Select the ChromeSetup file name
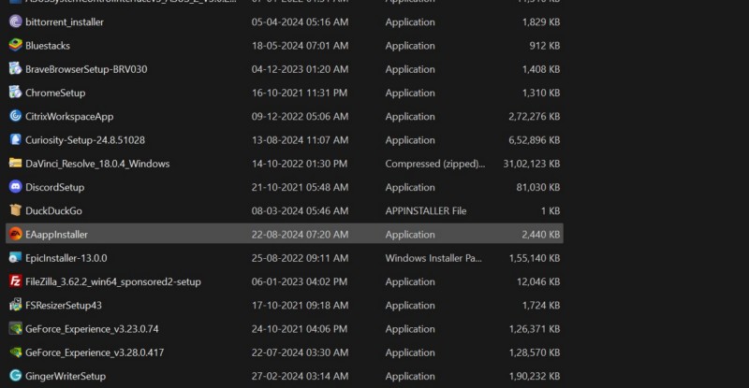Screen dimensions: 749x388 coord(55,93)
